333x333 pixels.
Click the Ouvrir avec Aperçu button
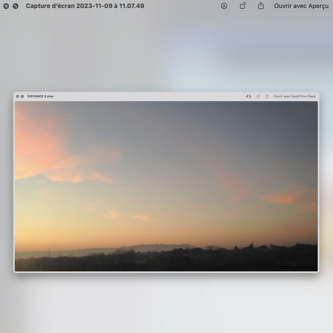coord(301,6)
